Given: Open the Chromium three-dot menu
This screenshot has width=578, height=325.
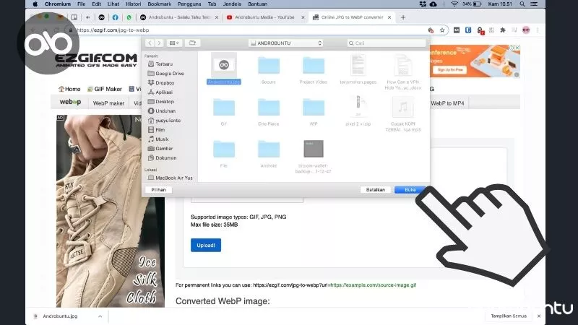Looking at the screenshot, I should click(538, 30).
